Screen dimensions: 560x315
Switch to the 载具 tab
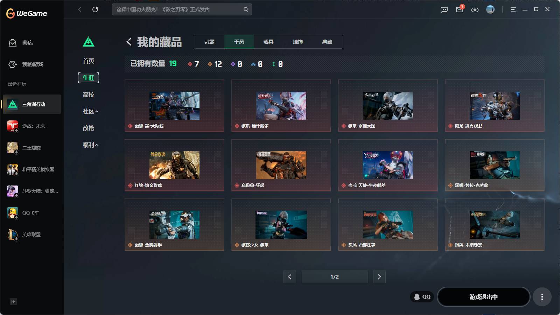268,42
